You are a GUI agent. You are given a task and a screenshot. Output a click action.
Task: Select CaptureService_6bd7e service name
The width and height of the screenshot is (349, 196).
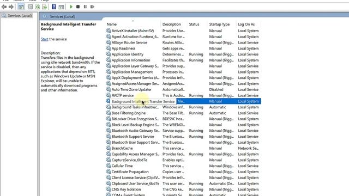[x=129, y=160]
